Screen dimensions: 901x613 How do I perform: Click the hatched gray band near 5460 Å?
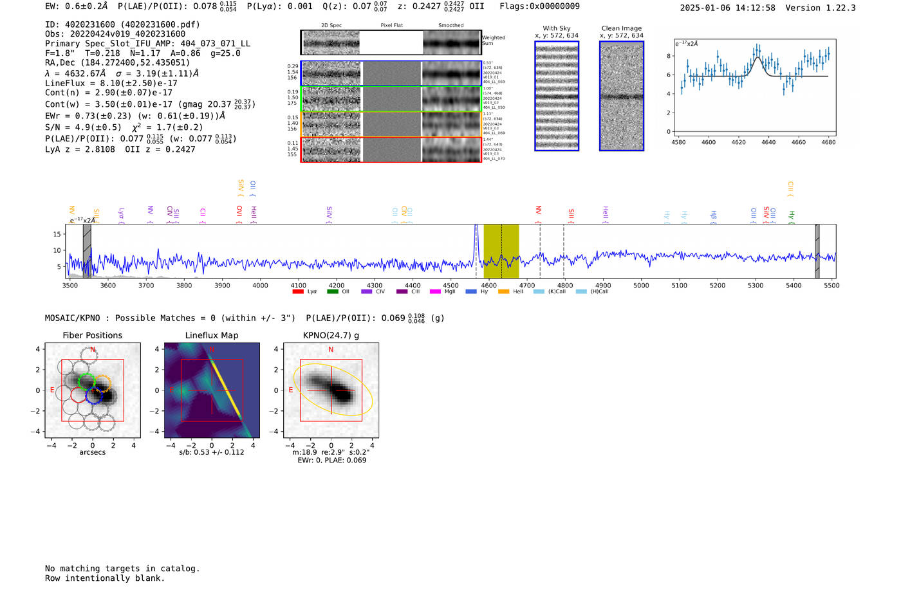(817, 251)
